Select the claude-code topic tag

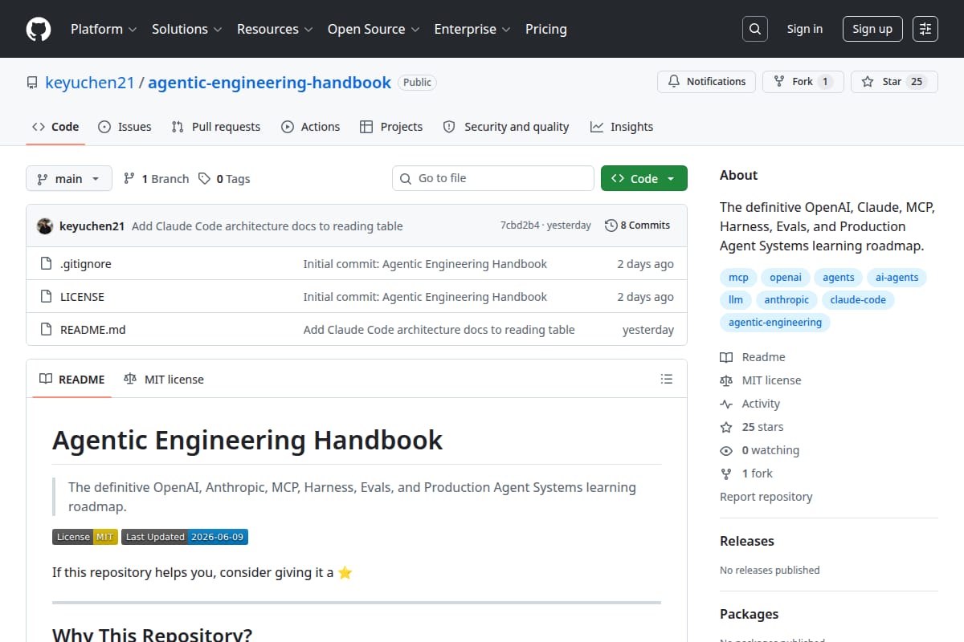tap(859, 300)
